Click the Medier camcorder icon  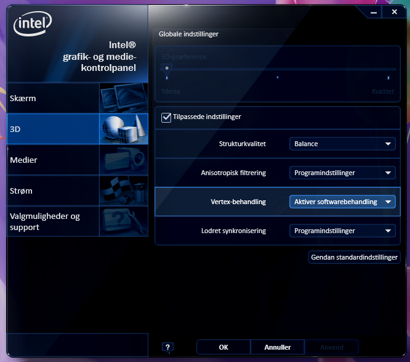click(124, 160)
